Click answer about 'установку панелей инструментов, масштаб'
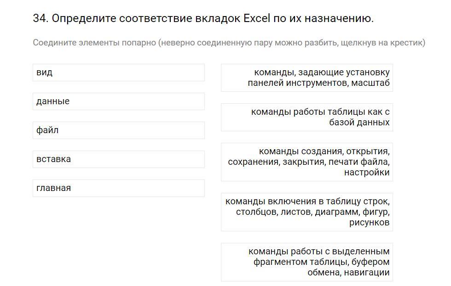This screenshot has width=451, height=286. pos(307,78)
